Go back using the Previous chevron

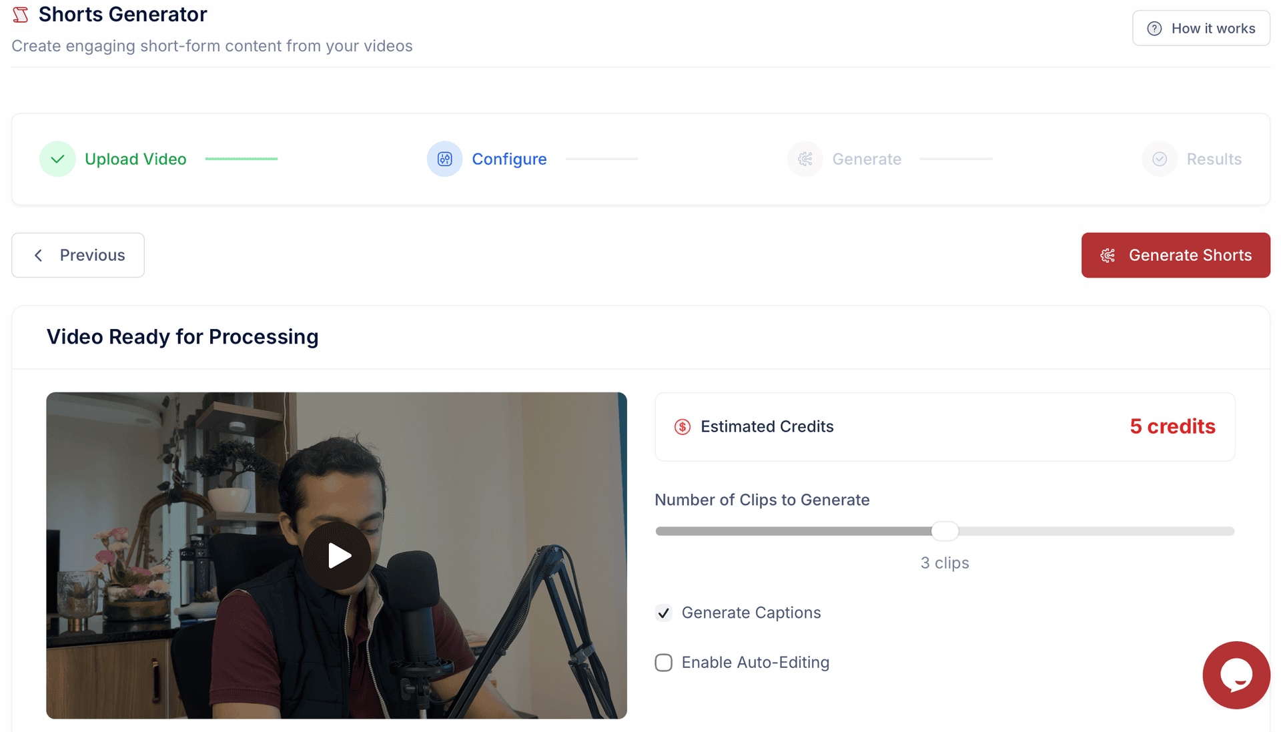39,256
